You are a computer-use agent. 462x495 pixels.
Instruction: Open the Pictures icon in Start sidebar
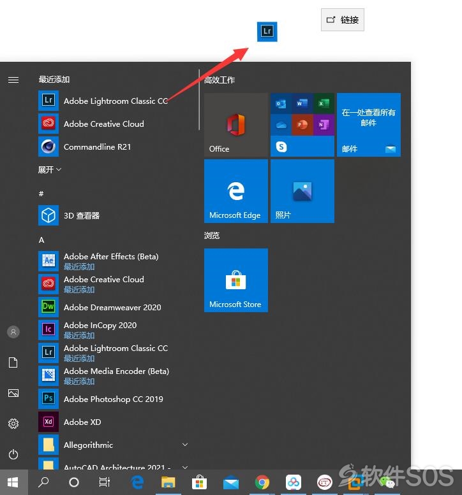pyautogui.click(x=13, y=393)
